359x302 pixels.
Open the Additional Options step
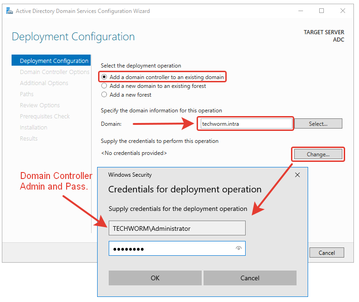44,83
